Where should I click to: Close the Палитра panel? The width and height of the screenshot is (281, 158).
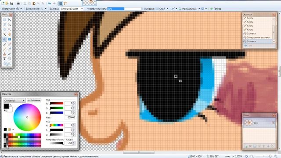click(x=76, y=94)
